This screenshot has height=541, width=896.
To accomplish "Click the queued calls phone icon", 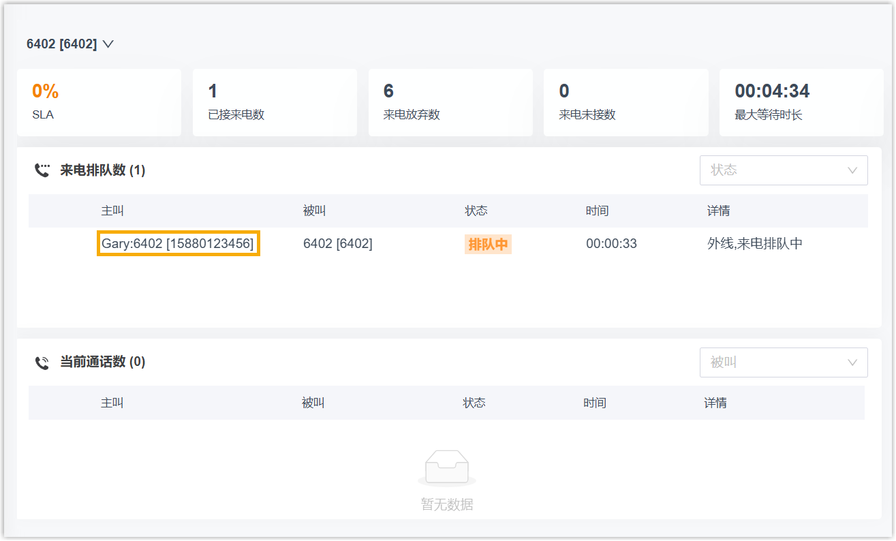I will tap(42, 170).
